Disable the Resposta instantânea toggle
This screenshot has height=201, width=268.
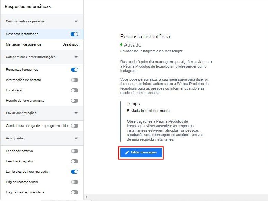[x=74, y=34]
